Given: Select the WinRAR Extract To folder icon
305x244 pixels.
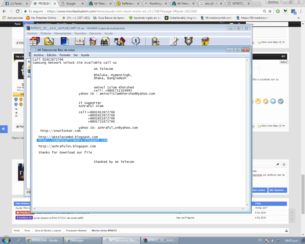Looking at the screenshot, I should [49, 41].
